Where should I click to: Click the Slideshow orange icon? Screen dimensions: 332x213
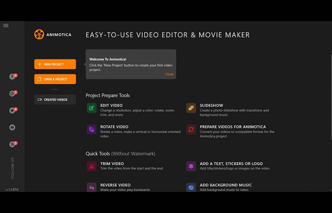tap(191, 108)
